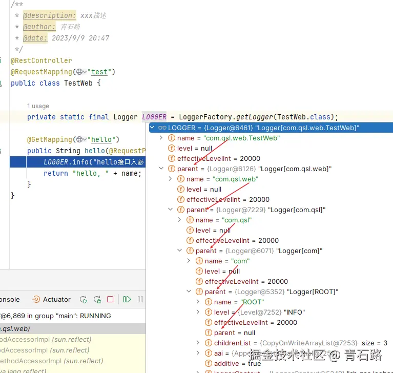Open the "test" mapping link
This screenshot has height=373, width=393.
[99, 72]
